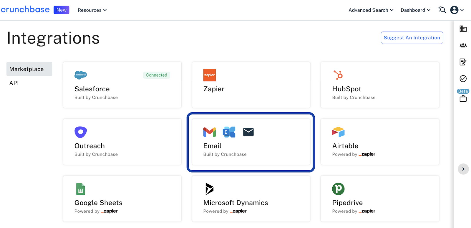Open the Microsoft Dynamics integration title

[x=236, y=203]
